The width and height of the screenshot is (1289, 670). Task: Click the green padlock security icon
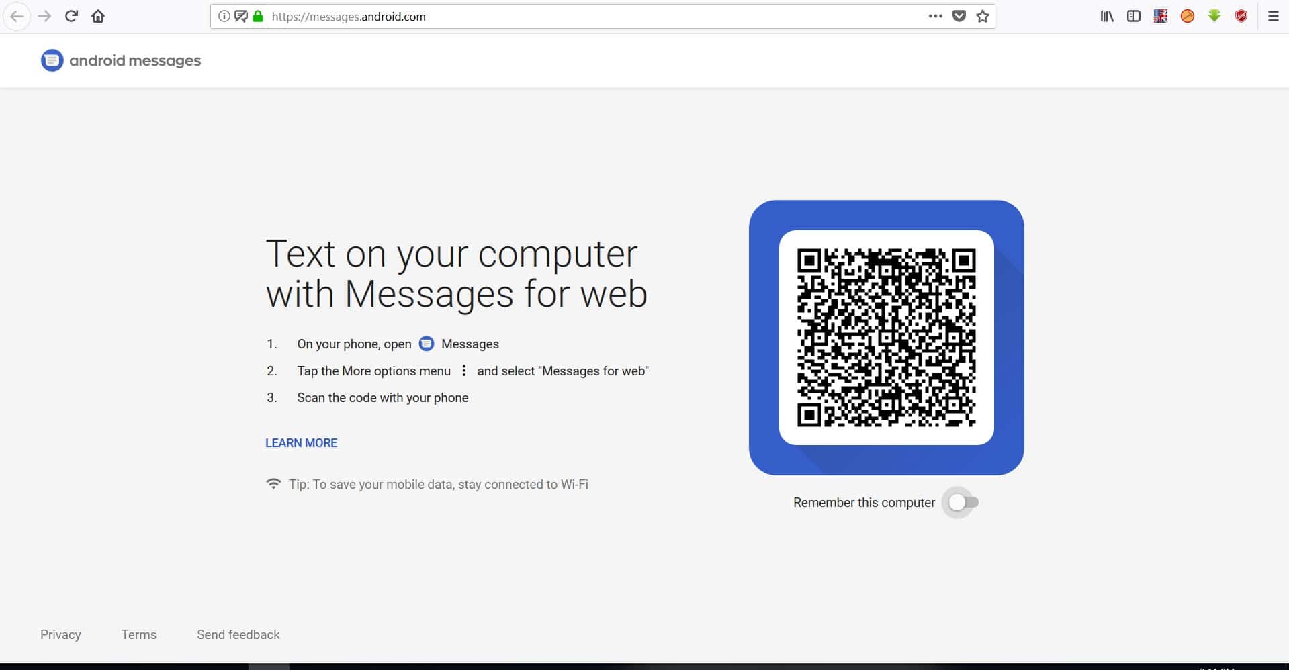pos(258,17)
